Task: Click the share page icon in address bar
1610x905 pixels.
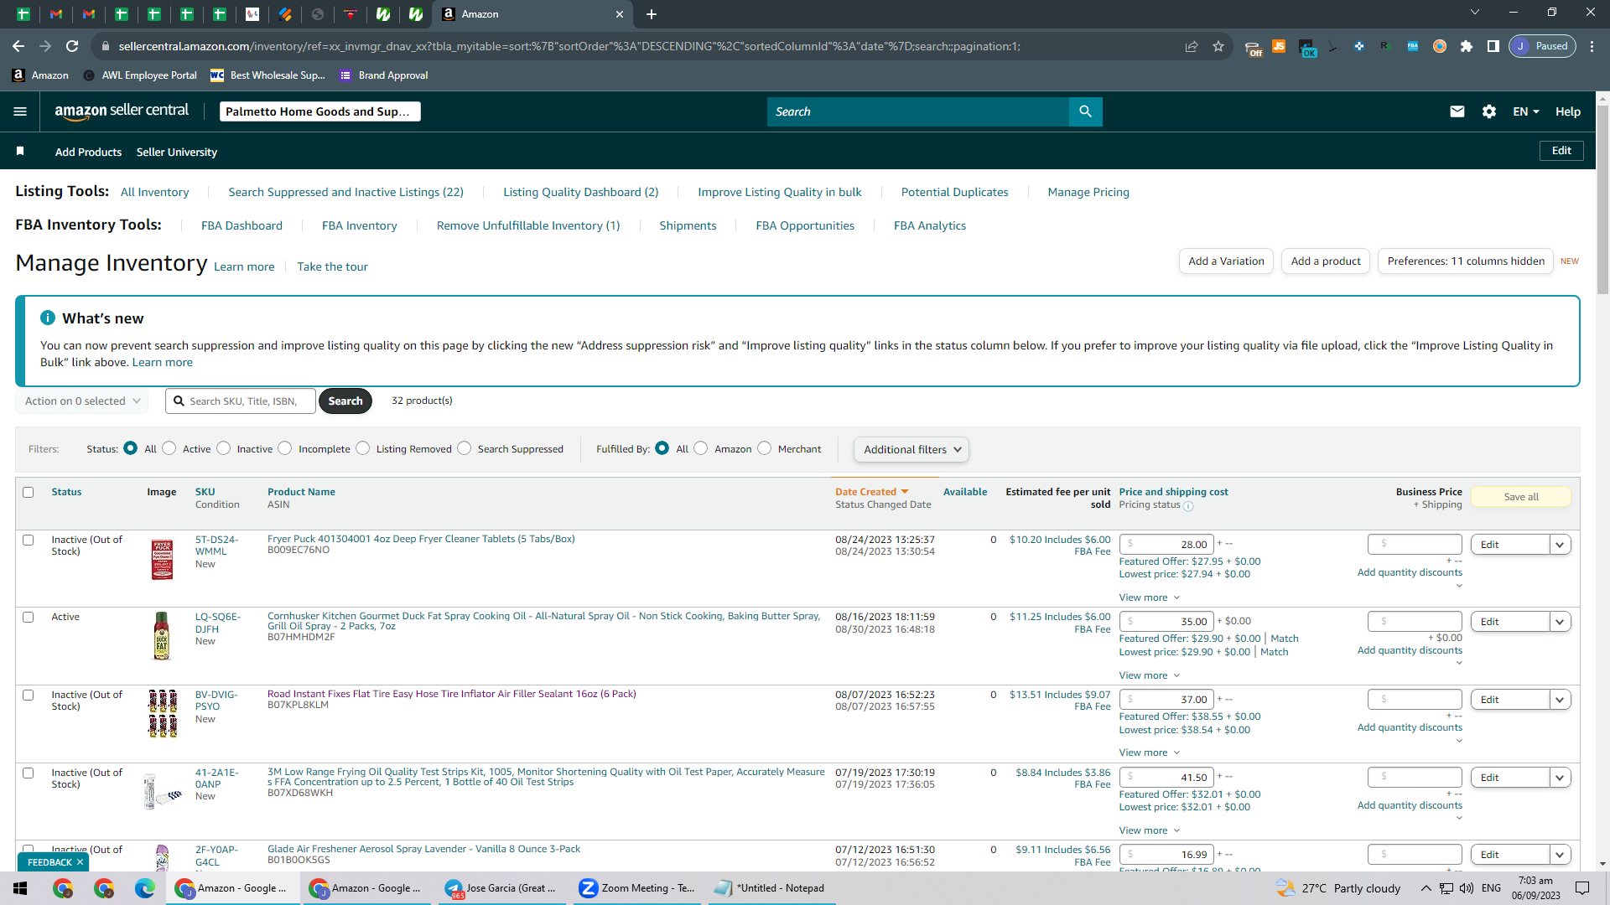Action: point(1192,46)
